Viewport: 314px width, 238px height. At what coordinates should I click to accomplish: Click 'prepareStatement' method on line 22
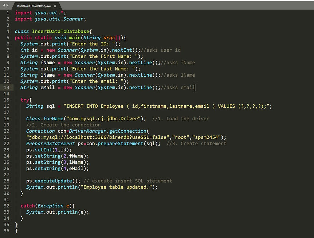[121, 144]
